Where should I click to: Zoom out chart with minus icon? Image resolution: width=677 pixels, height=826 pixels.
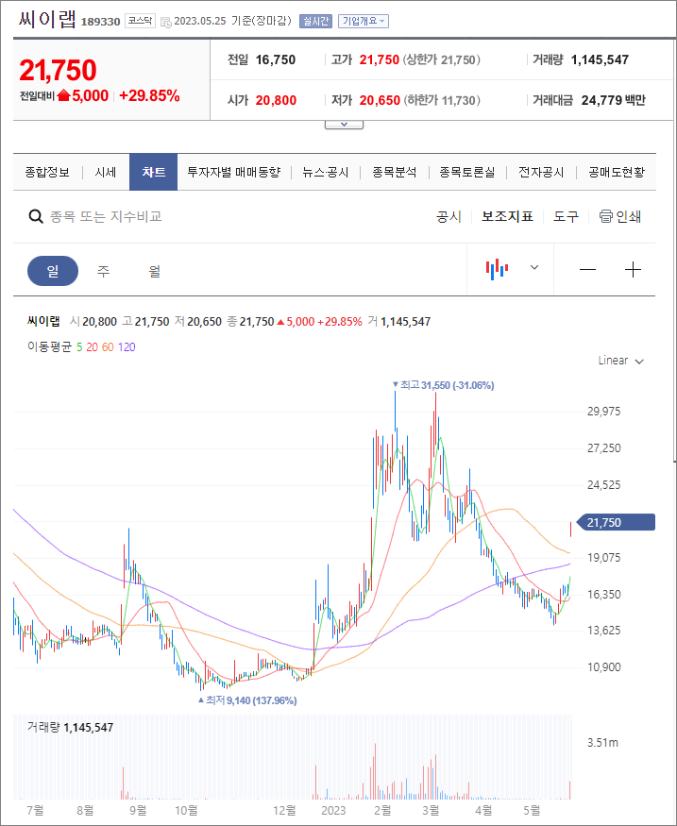587,270
